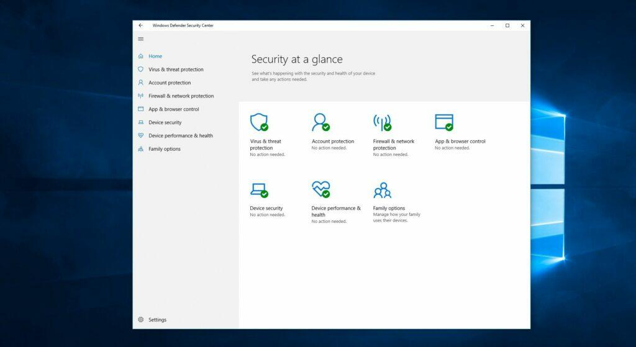Select Device security in the sidebar list
This screenshot has width=636, height=347.
165,123
